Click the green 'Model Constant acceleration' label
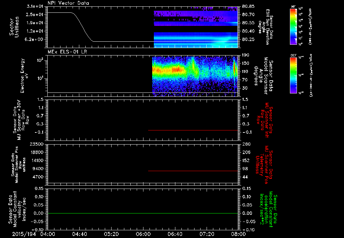 click(x=268, y=209)
